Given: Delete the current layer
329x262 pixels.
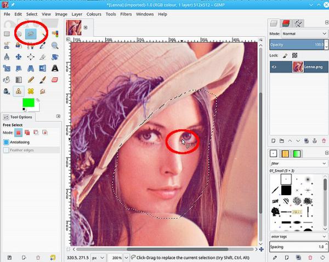Looking at the screenshot, I should 324,141.
